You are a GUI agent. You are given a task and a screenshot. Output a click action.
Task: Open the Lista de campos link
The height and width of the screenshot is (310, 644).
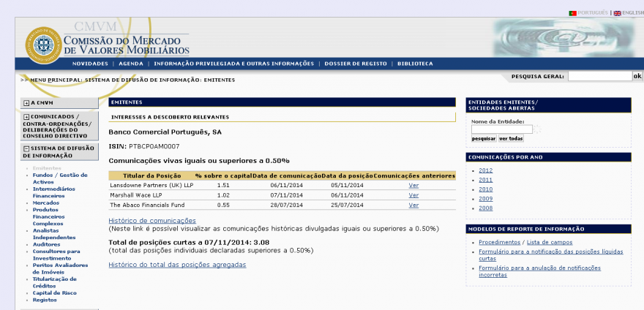tap(550, 242)
